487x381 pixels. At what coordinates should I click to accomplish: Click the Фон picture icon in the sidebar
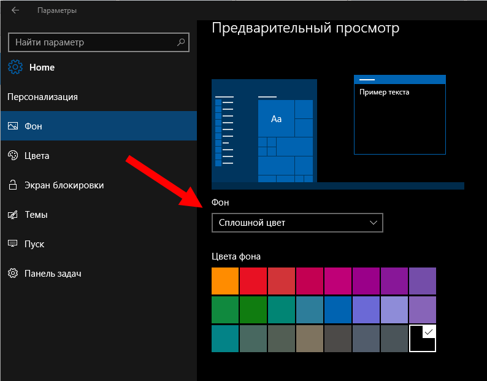tap(13, 126)
